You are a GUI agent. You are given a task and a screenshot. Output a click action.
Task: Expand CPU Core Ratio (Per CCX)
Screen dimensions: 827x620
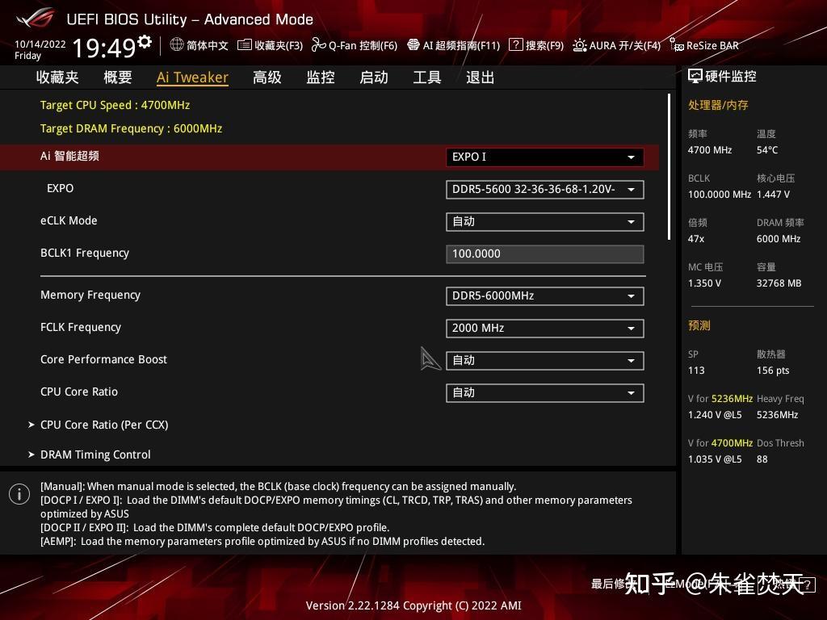point(105,425)
